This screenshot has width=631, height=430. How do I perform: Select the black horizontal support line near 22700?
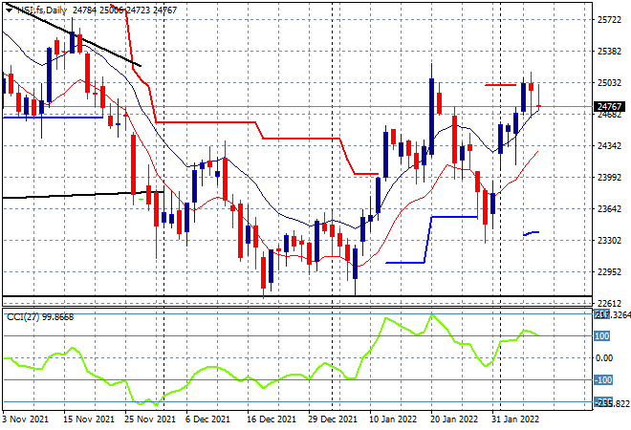click(x=297, y=296)
